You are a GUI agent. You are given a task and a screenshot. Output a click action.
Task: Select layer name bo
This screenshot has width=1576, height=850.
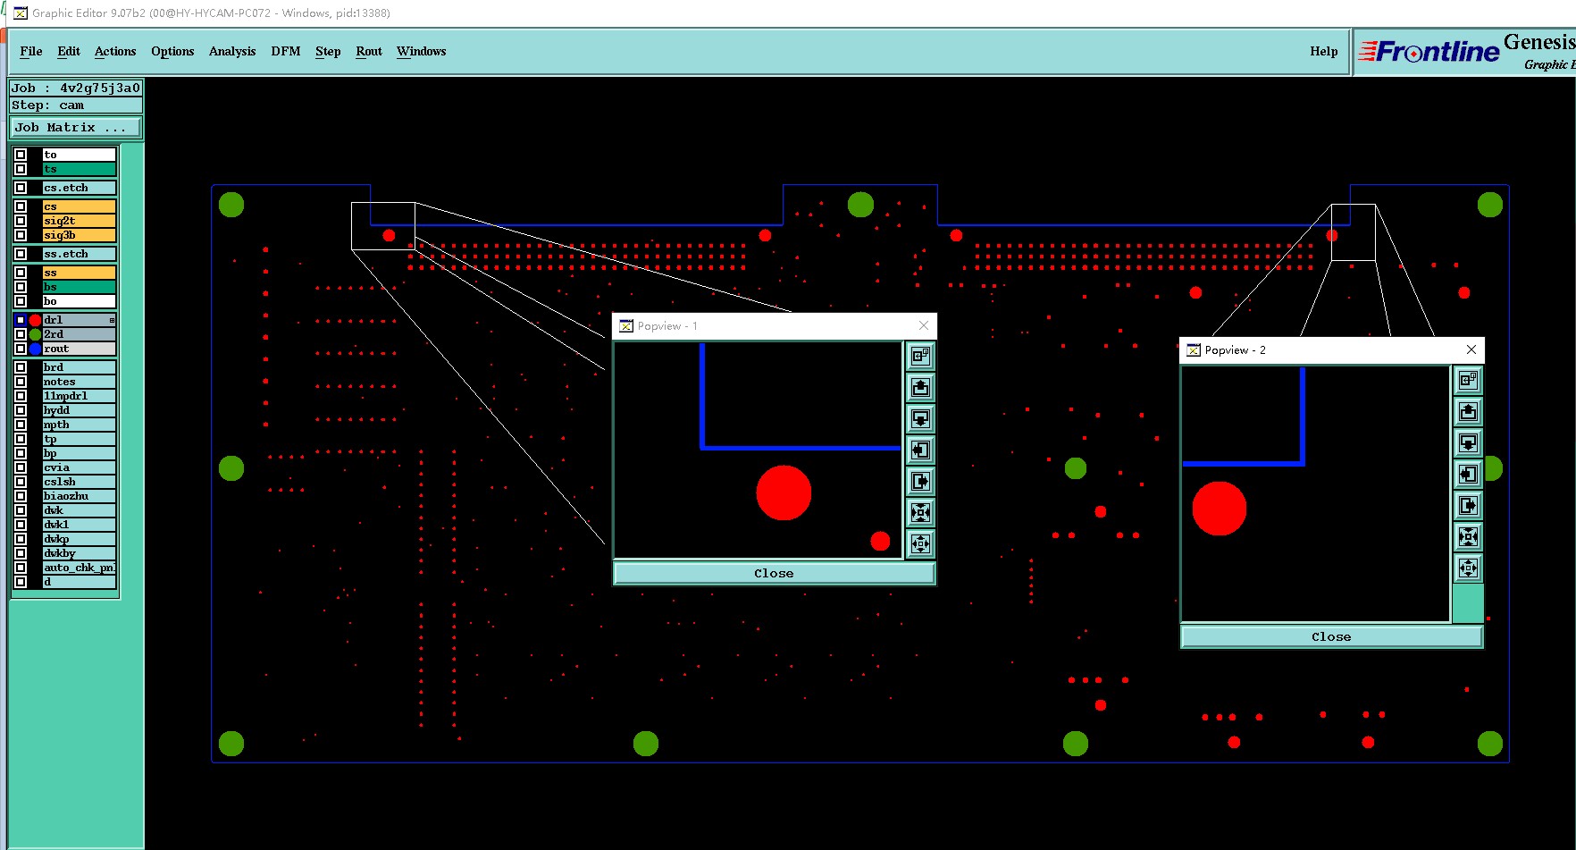pyautogui.click(x=80, y=301)
